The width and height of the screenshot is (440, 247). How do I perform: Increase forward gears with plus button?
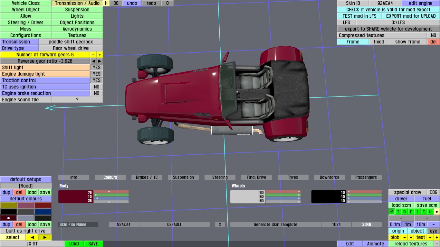[x=100, y=55]
